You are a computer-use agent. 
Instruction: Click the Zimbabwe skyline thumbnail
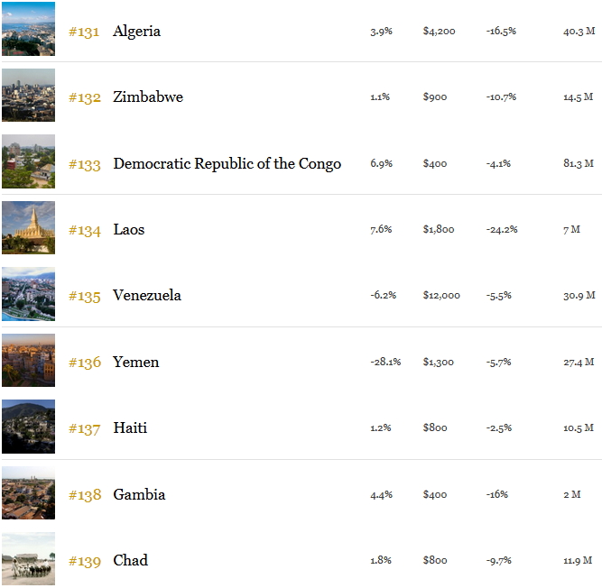(x=28, y=95)
